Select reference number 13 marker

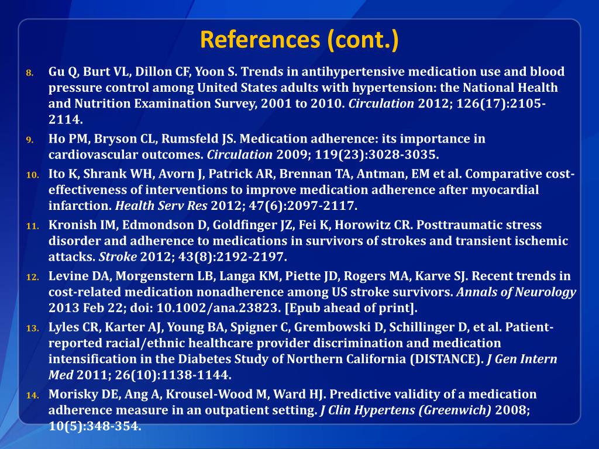click(x=33, y=329)
